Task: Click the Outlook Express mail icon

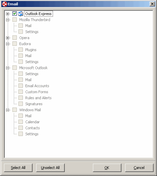Action: (20, 14)
